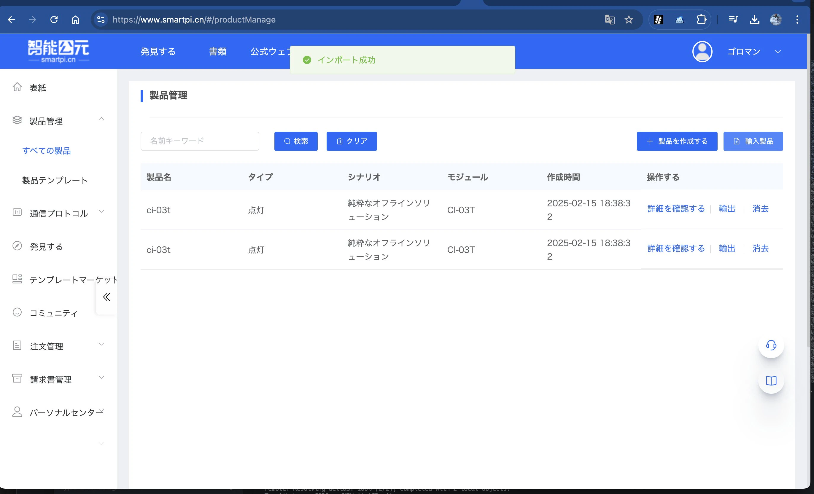The image size is (814, 494).
Task: Open Chrome three-dot menu
Action: 797,20
